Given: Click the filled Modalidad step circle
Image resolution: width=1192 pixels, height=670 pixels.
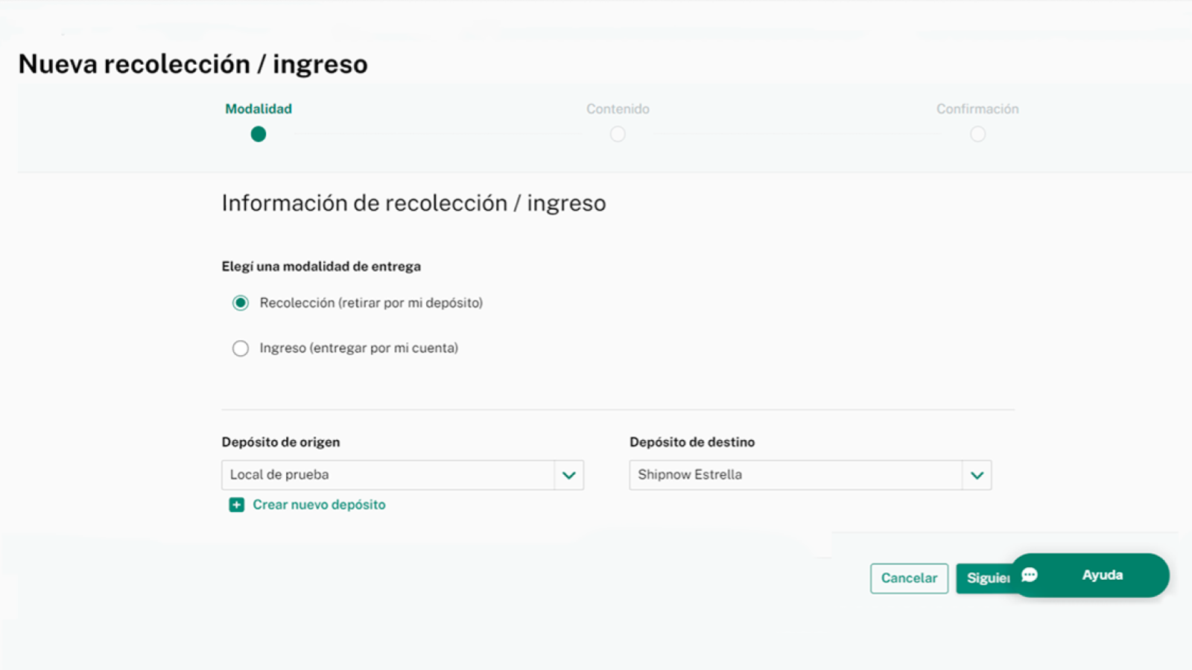Looking at the screenshot, I should pyautogui.click(x=258, y=134).
